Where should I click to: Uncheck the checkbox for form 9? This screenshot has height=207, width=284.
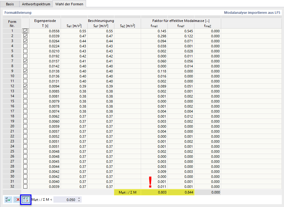coord(25,71)
